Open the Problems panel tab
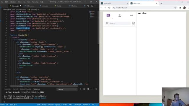 click(x=7, y=89)
